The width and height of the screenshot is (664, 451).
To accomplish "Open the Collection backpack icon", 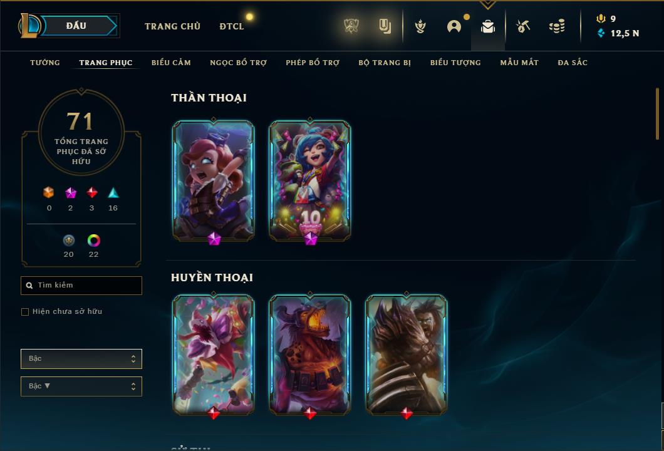I will (x=488, y=27).
